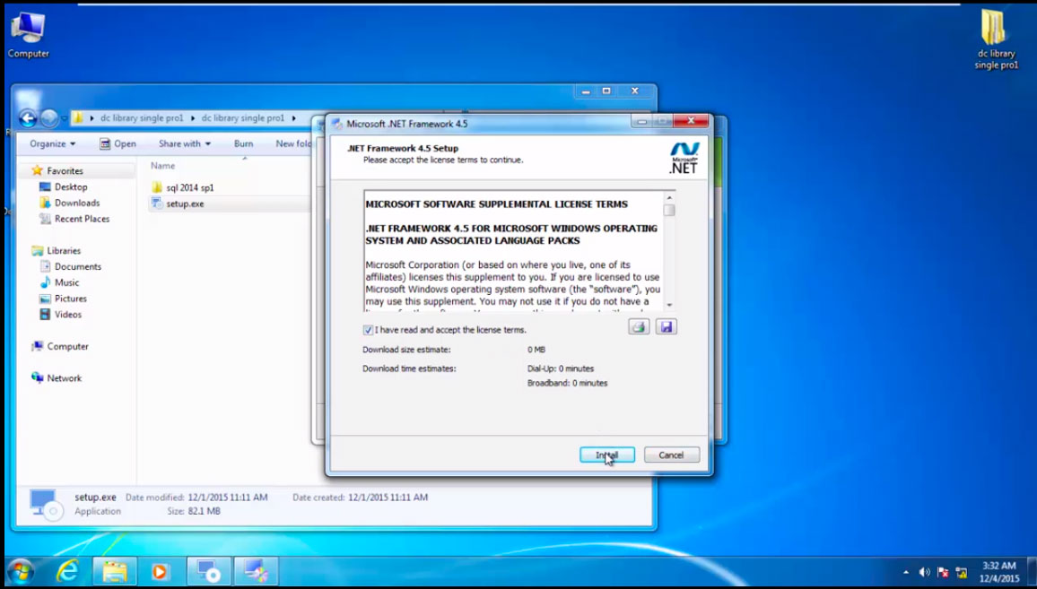Click the volume speaker icon in the tray
Screen dimensions: 1037x589
click(925, 573)
